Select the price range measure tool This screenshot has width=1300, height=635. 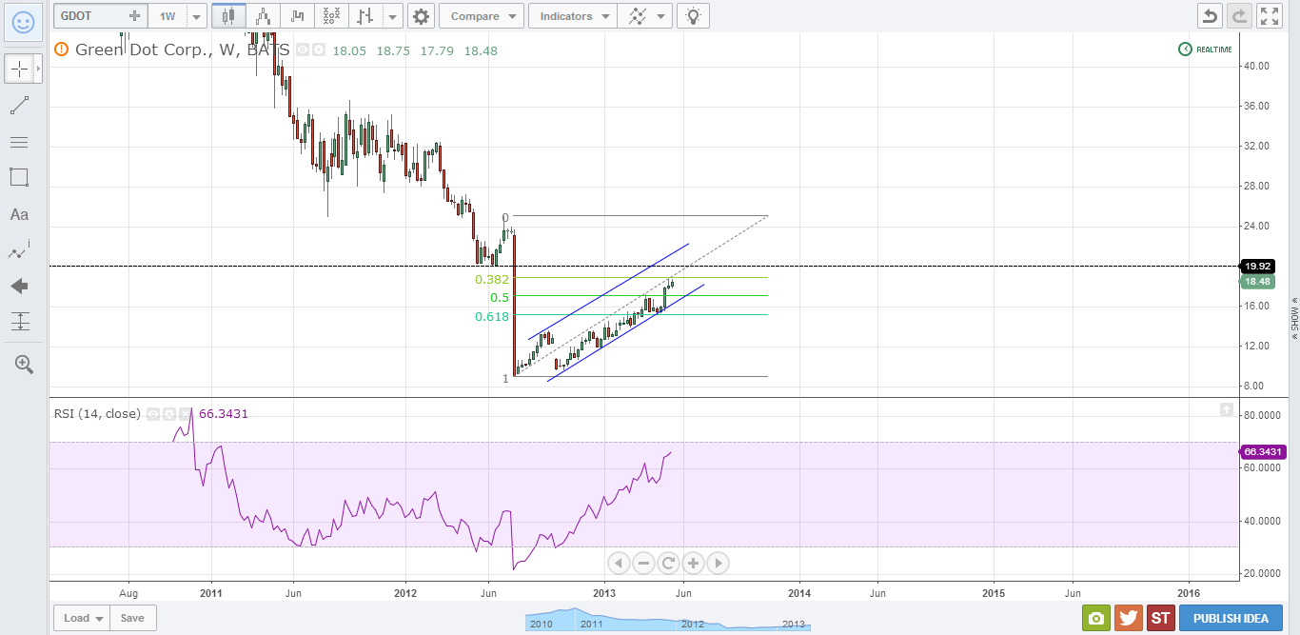pyautogui.click(x=19, y=322)
